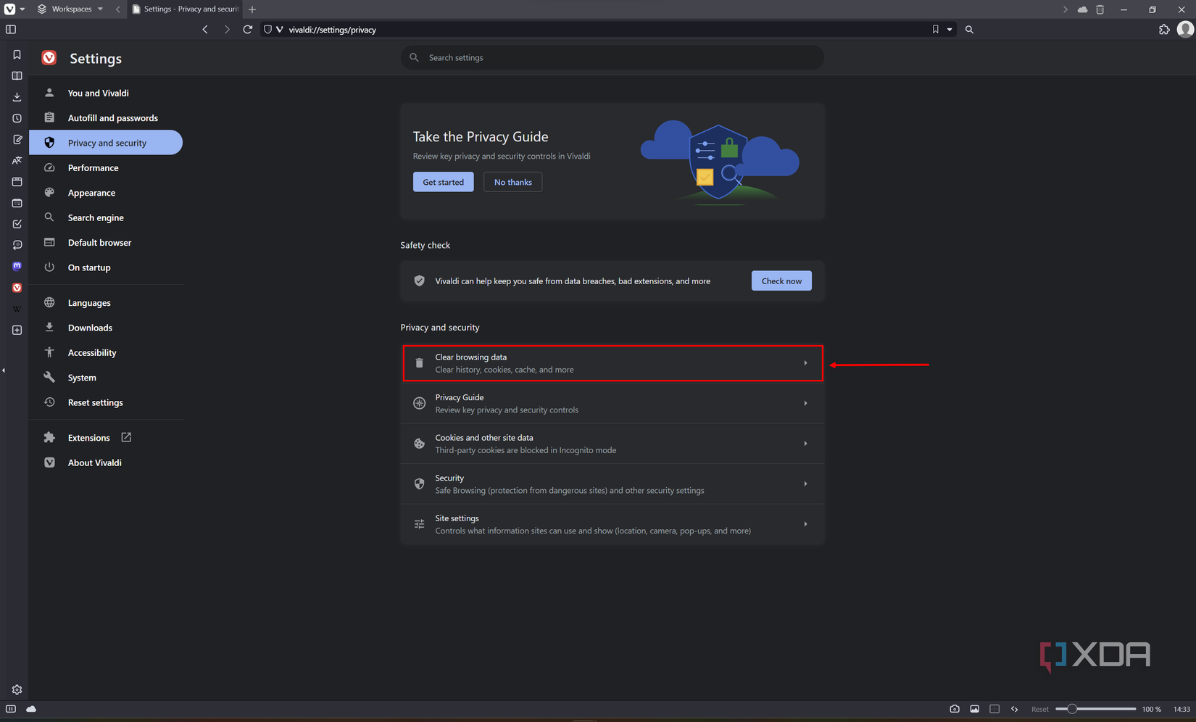This screenshot has width=1196, height=722.
Task: Click Check now for safety check
Action: (781, 281)
